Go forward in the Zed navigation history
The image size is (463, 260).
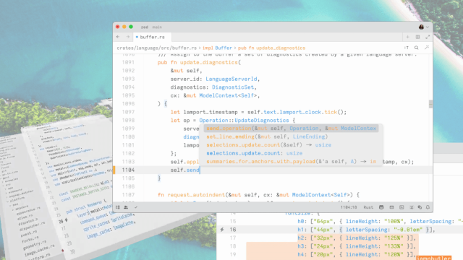(128, 37)
